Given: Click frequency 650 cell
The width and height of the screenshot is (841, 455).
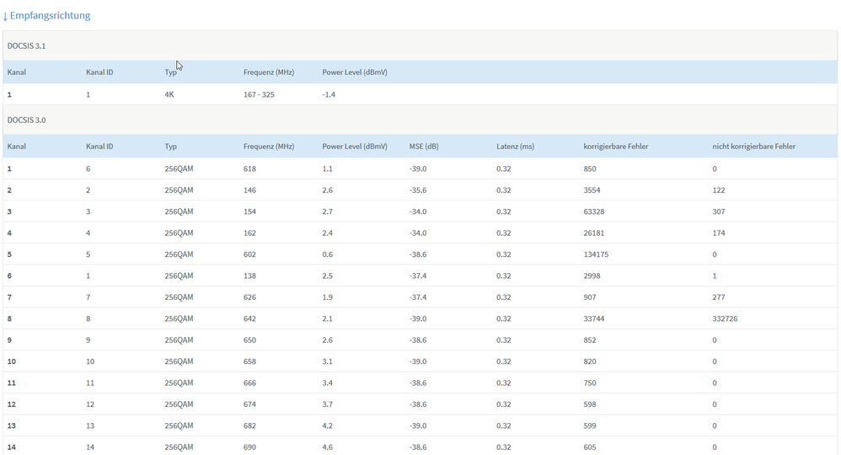Looking at the screenshot, I should 250,340.
